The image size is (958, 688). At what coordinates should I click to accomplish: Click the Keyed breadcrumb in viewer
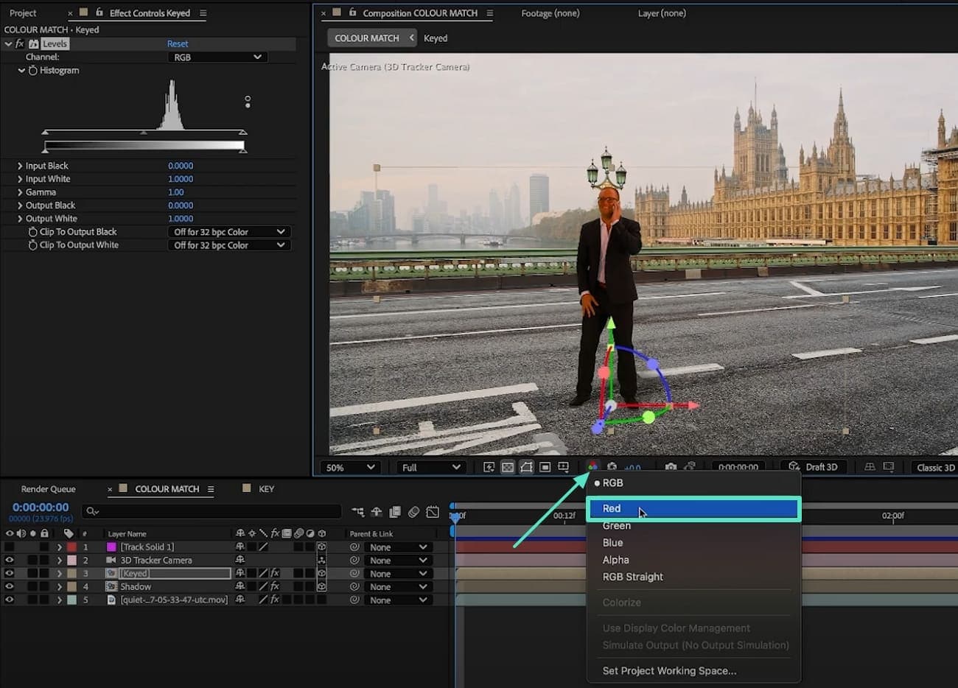[x=436, y=38]
